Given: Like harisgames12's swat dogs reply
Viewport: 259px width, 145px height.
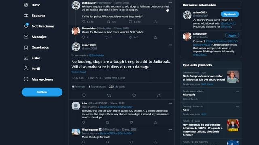Looking at the screenshot, I should point(131,142).
